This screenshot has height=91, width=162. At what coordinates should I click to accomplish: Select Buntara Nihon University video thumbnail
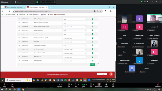154,19
